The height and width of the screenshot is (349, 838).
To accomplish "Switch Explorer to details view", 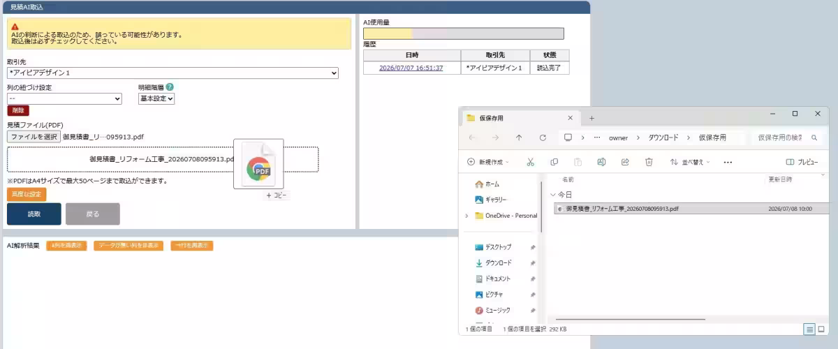I will click(x=809, y=329).
